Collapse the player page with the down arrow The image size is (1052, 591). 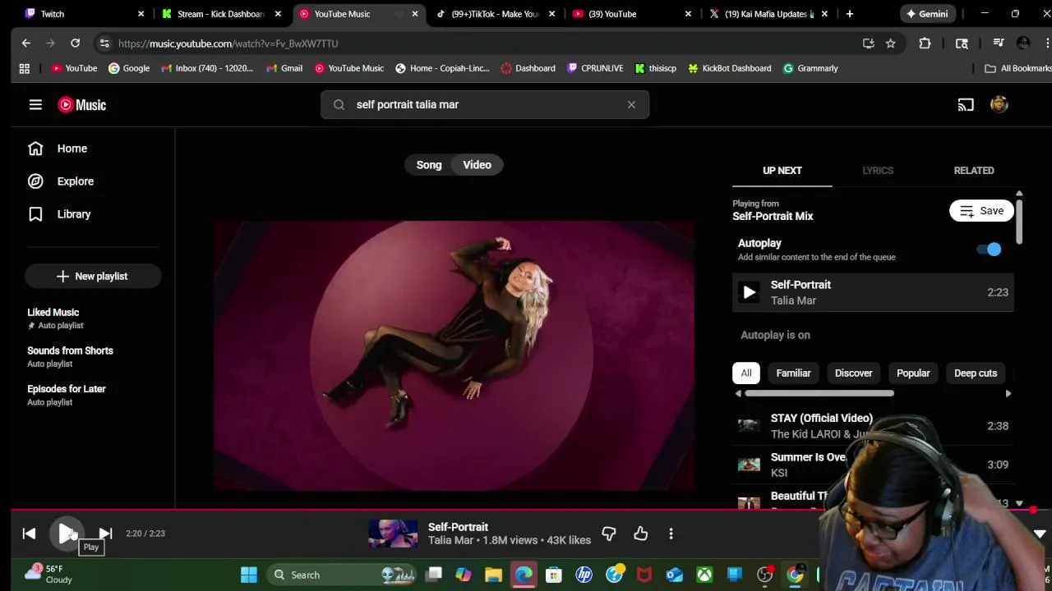[1040, 534]
